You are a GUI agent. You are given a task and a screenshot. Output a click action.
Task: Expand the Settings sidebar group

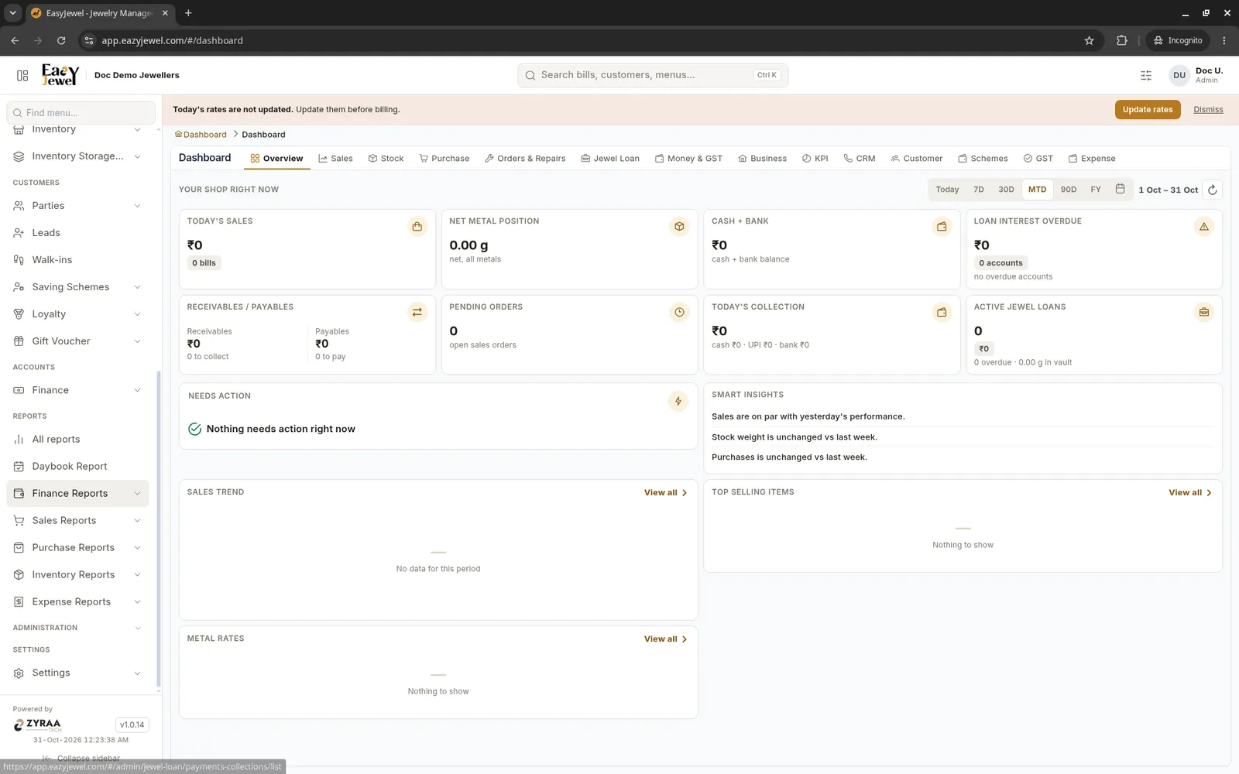(x=77, y=673)
